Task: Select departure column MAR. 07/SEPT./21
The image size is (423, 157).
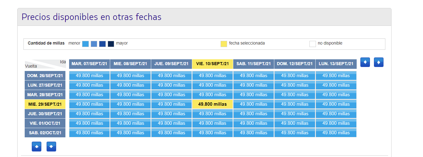Action: [x=89, y=64]
